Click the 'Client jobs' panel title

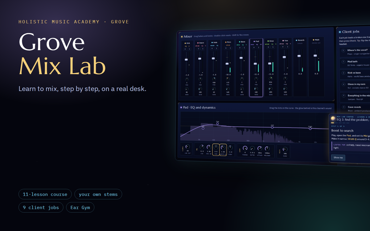coord(351,32)
